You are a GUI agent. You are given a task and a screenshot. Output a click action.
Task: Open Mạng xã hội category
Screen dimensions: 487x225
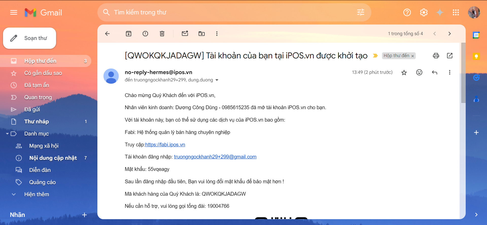pyautogui.click(x=46, y=146)
